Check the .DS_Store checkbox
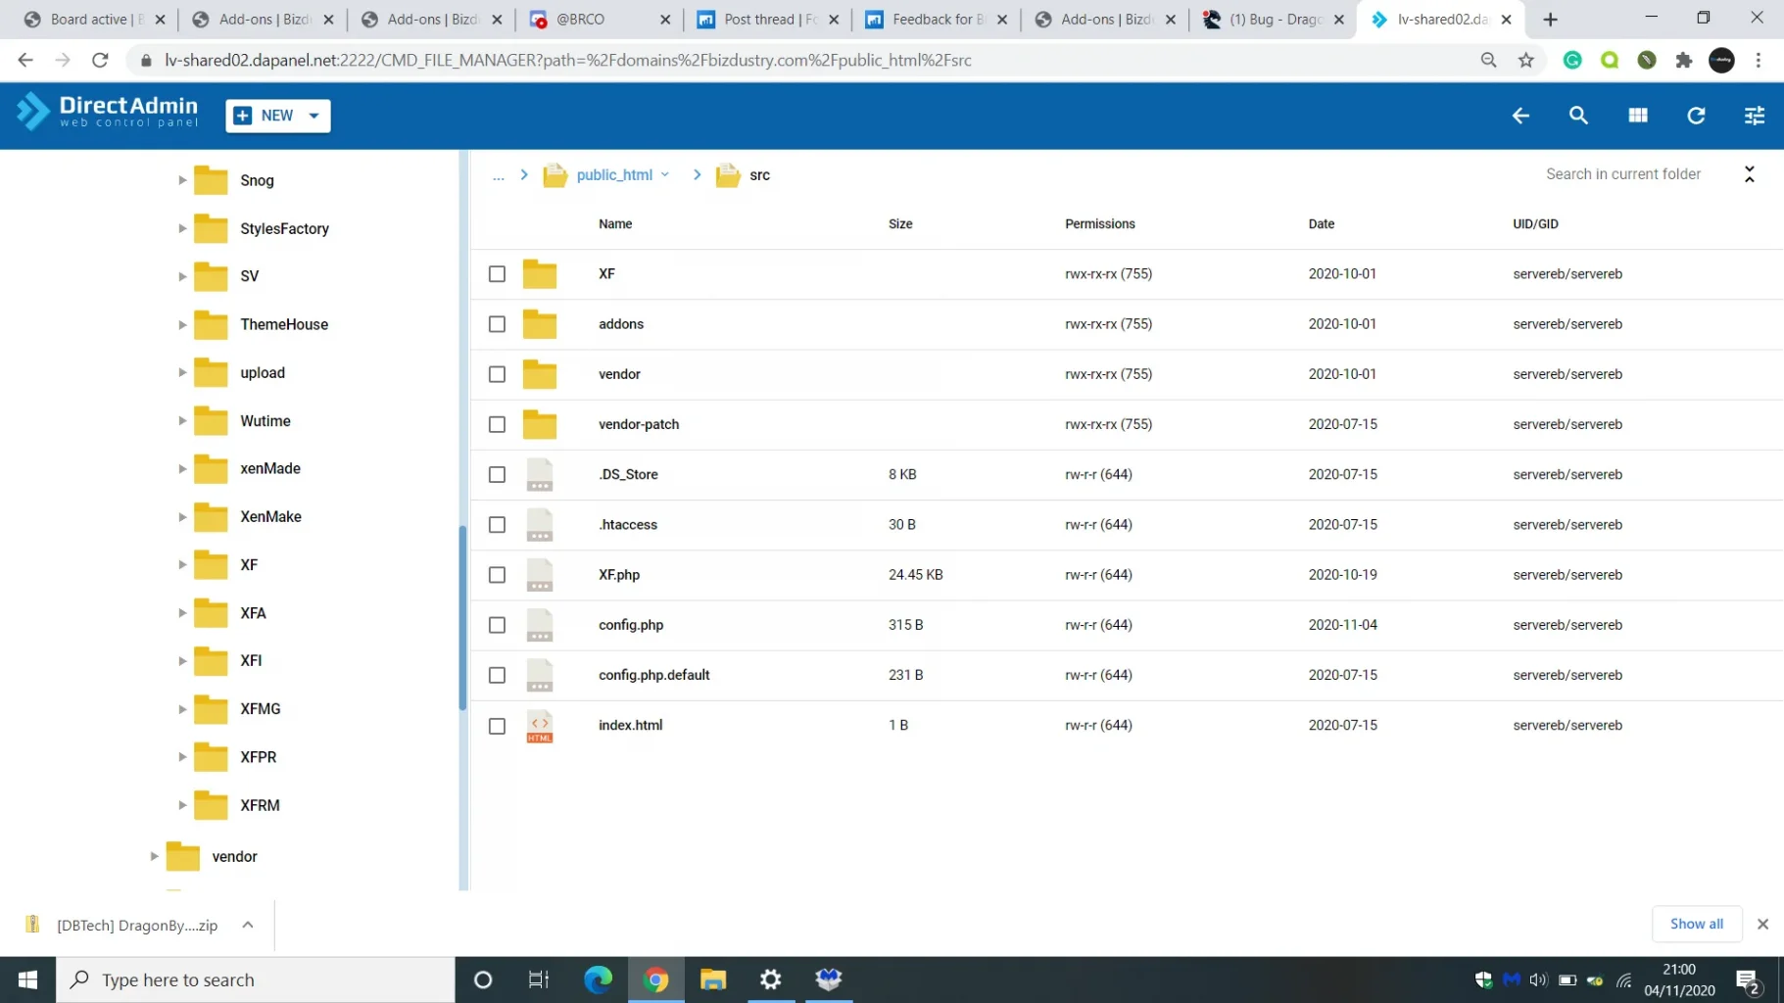Viewport: 1784px width, 1003px height. pos(497,474)
